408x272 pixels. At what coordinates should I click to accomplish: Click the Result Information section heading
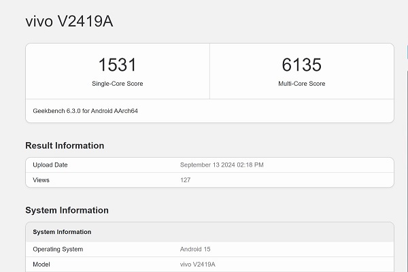(65, 146)
